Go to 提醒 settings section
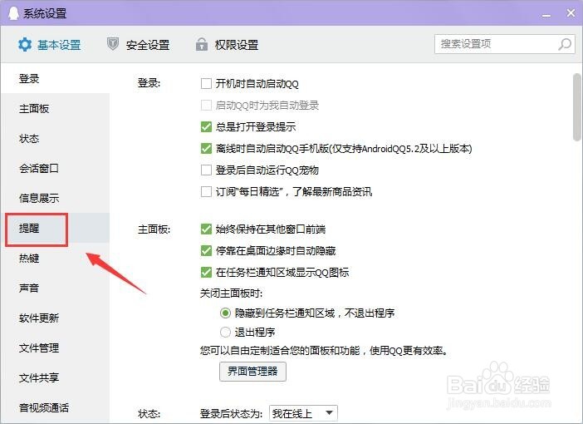Screen dimensions: 583x424 56,228
